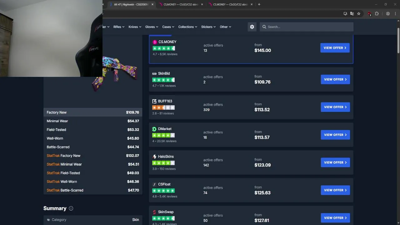View the SkinSwap offer at $127.61
400x225 pixels.
(335, 218)
